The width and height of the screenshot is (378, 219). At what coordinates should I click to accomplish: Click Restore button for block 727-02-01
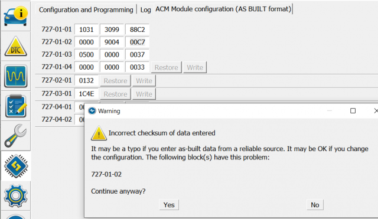tap(116, 81)
